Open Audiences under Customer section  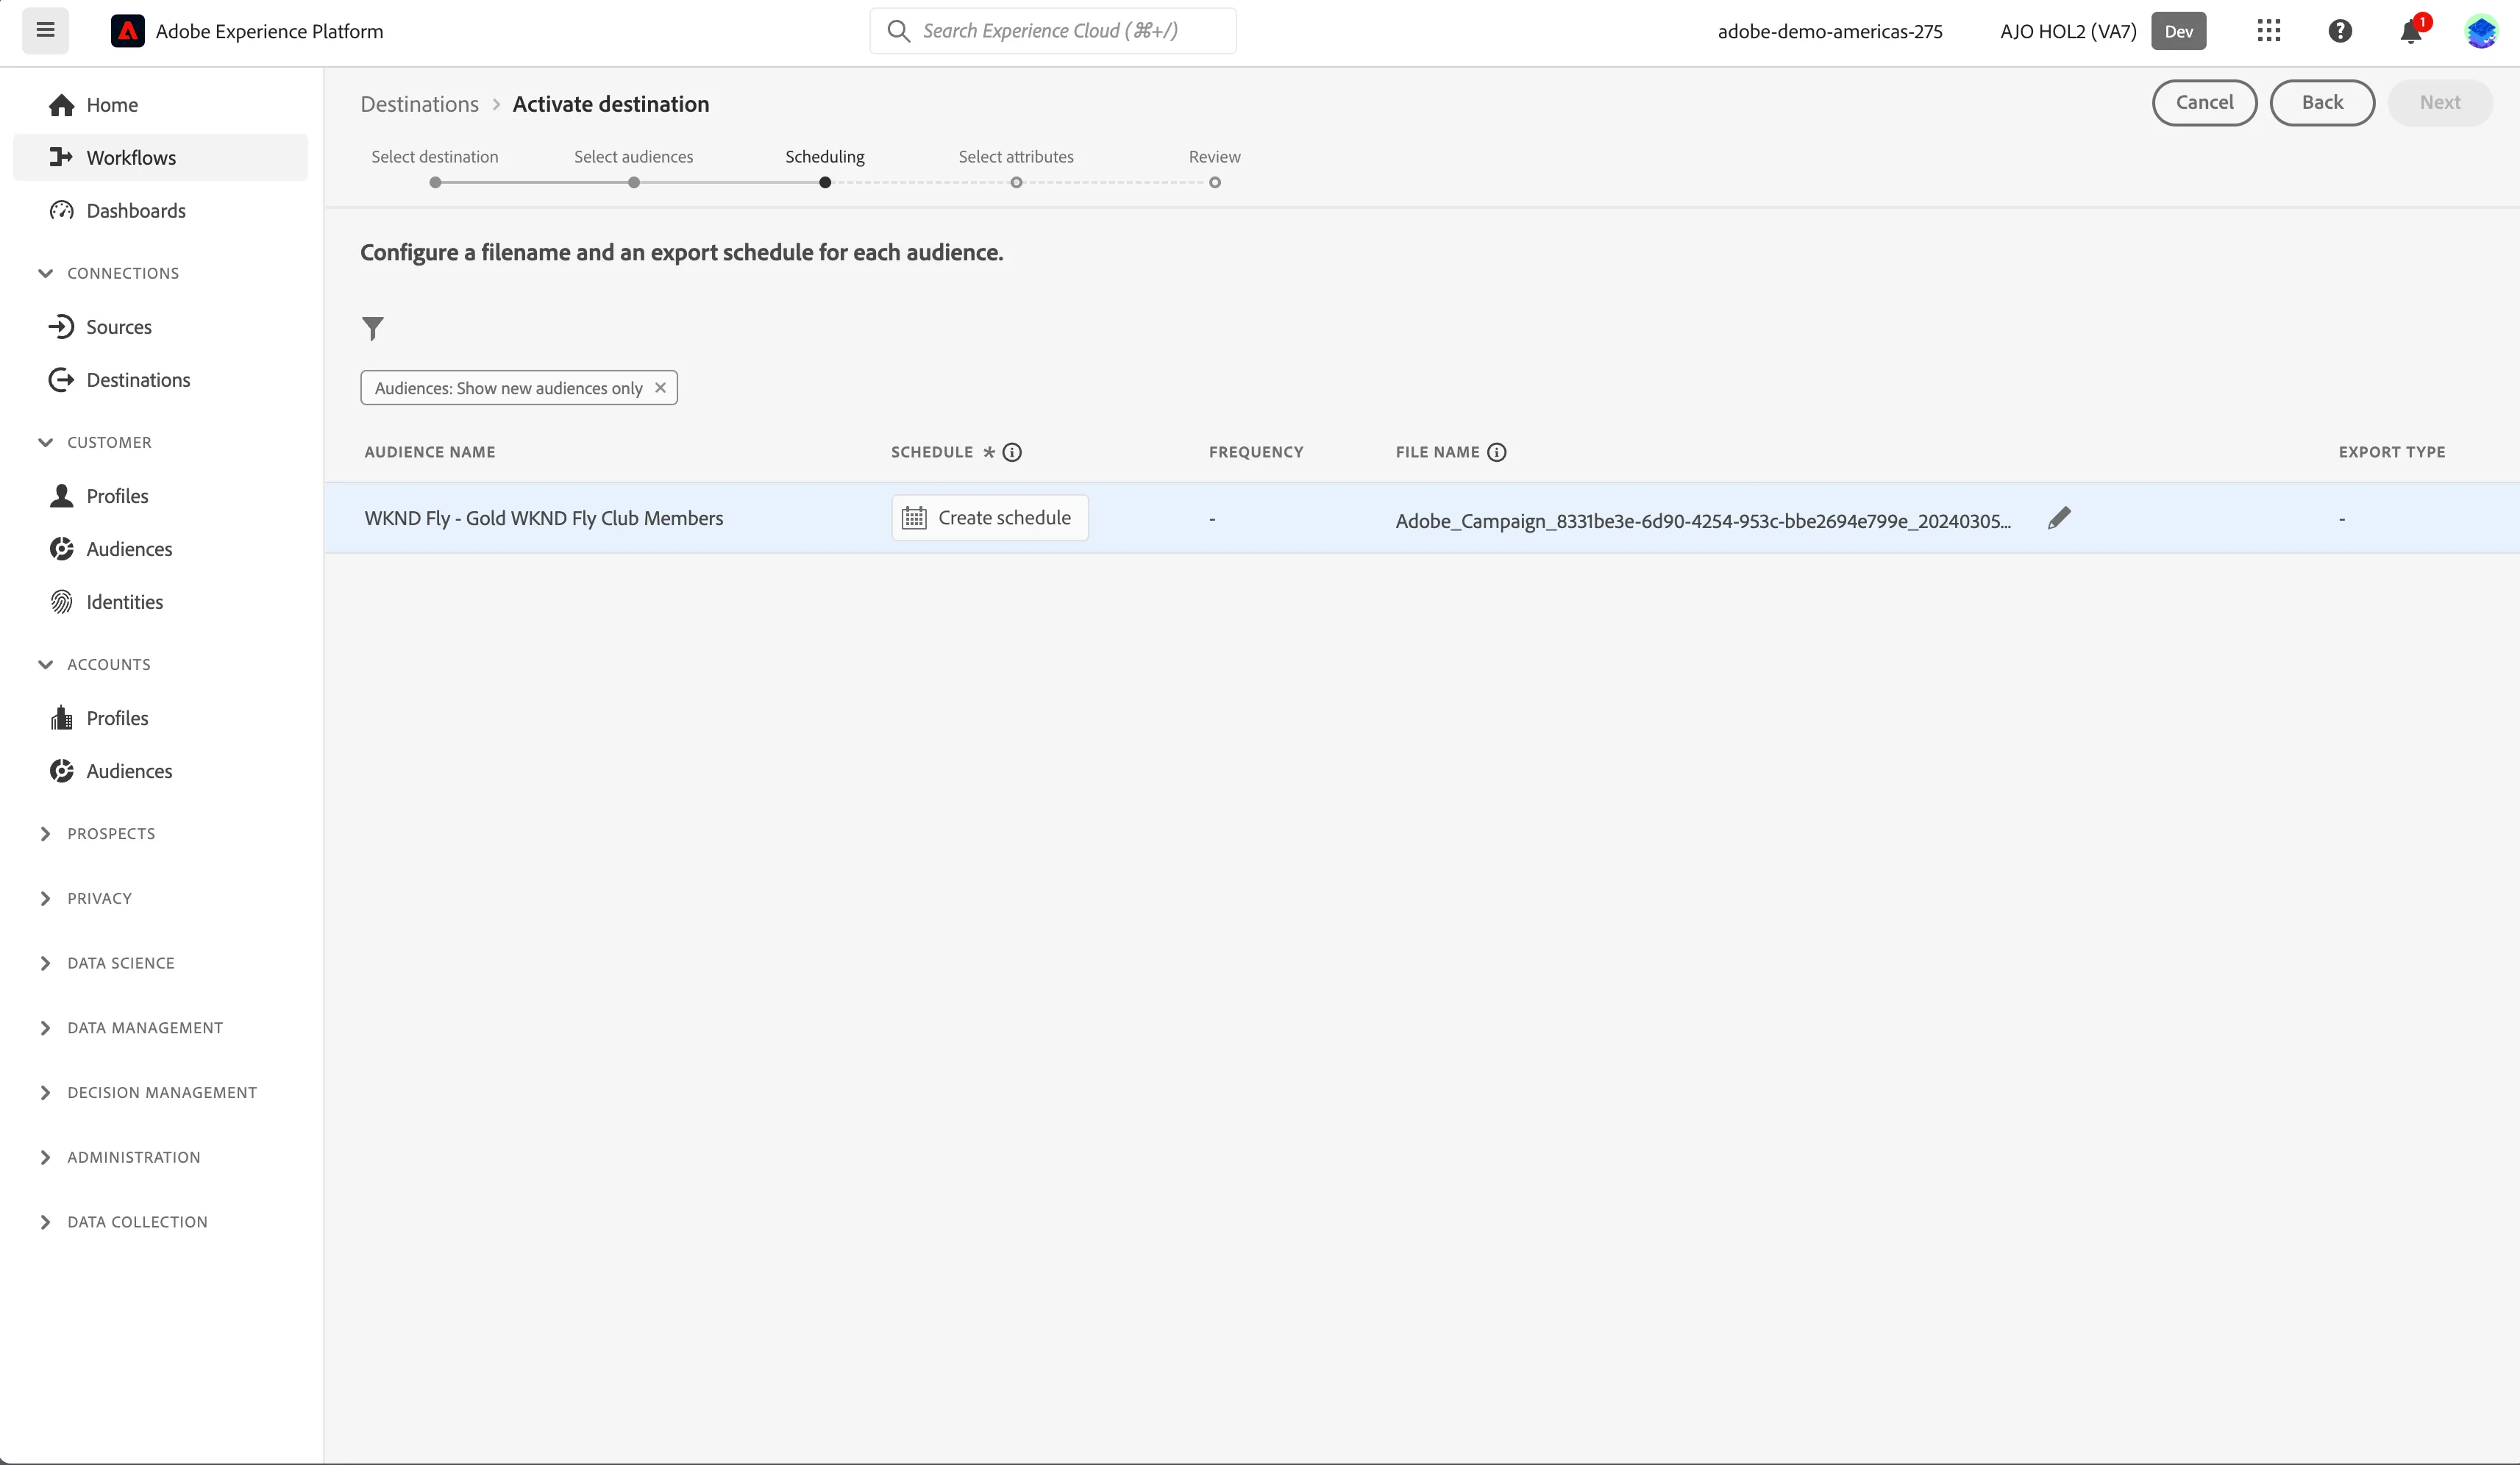click(160, 549)
